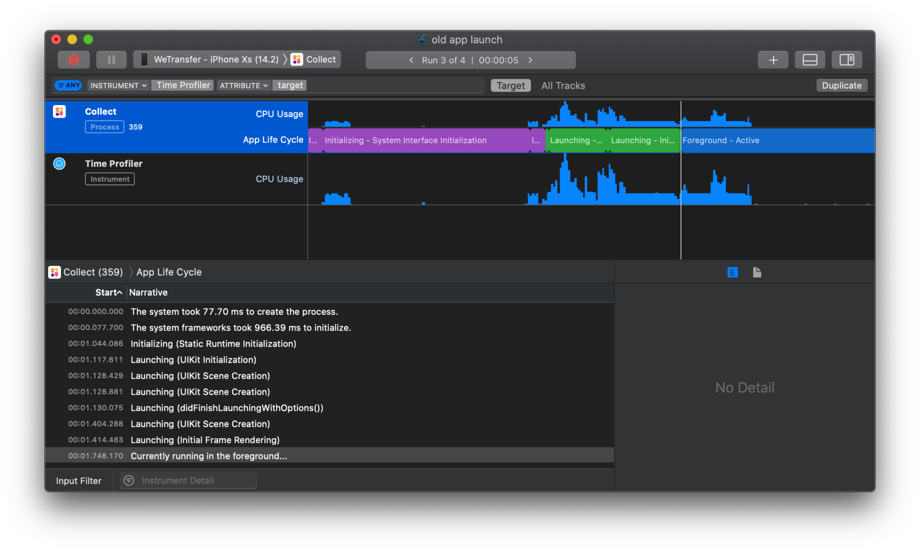Image resolution: width=920 pixels, height=551 pixels.
Task: Select 'Currently running in the foreground...' row
Action: coord(330,456)
